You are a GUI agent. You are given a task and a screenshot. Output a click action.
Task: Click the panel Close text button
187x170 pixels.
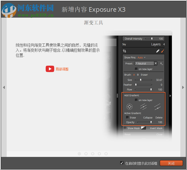click(159, 135)
